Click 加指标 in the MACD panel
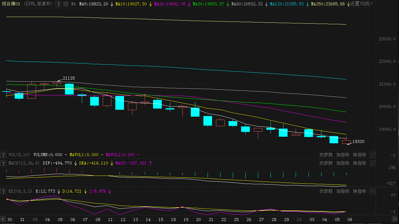Viewport: 399px width, 224px height. (x=343, y=163)
